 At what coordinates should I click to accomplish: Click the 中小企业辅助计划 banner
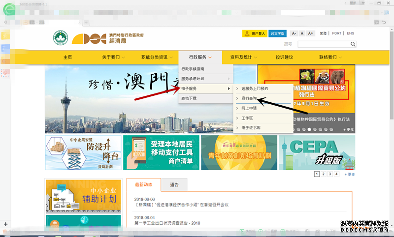pyautogui.click(x=83, y=196)
